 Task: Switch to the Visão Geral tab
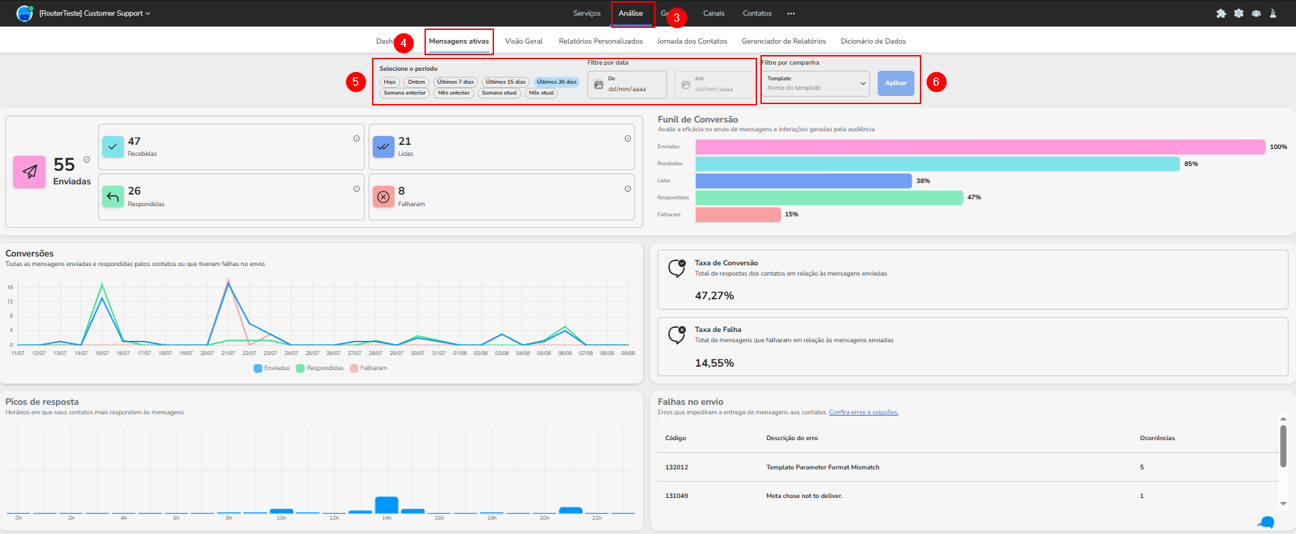[x=524, y=41]
